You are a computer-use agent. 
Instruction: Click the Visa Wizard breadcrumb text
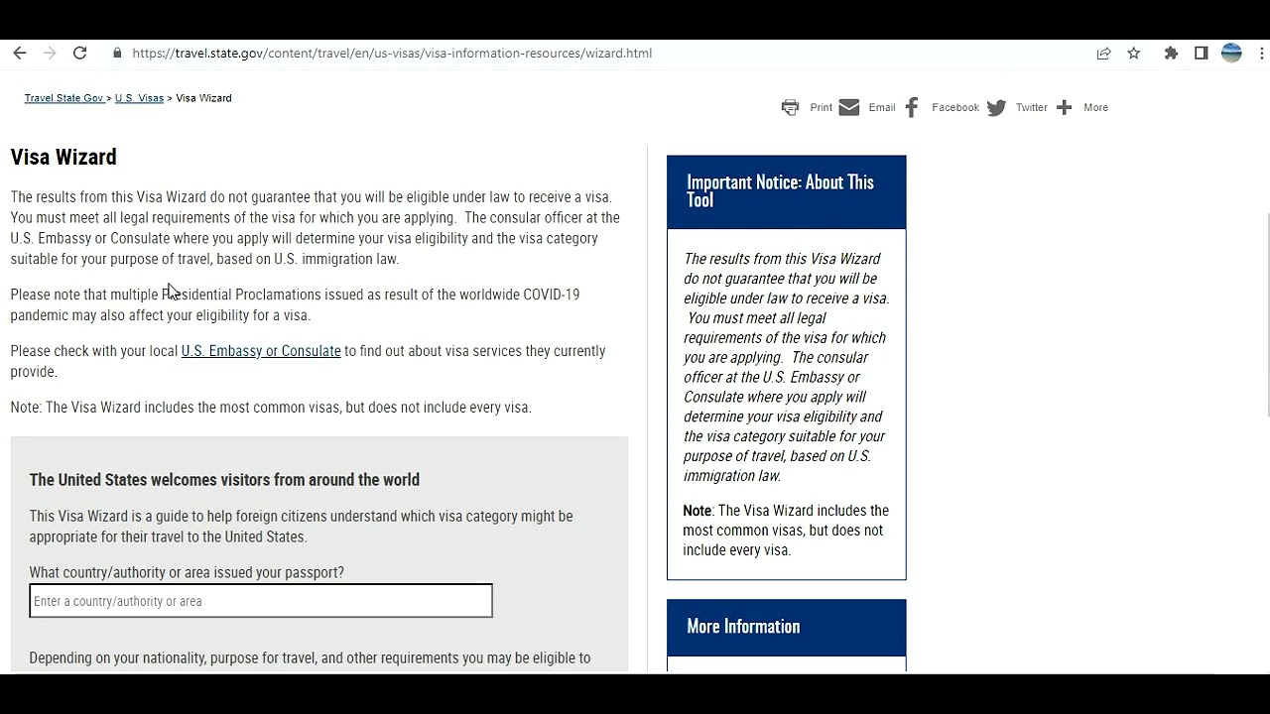tap(203, 98)
